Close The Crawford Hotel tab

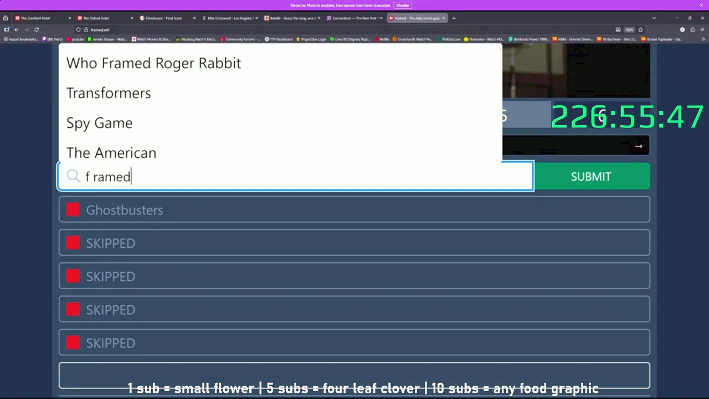69,18
